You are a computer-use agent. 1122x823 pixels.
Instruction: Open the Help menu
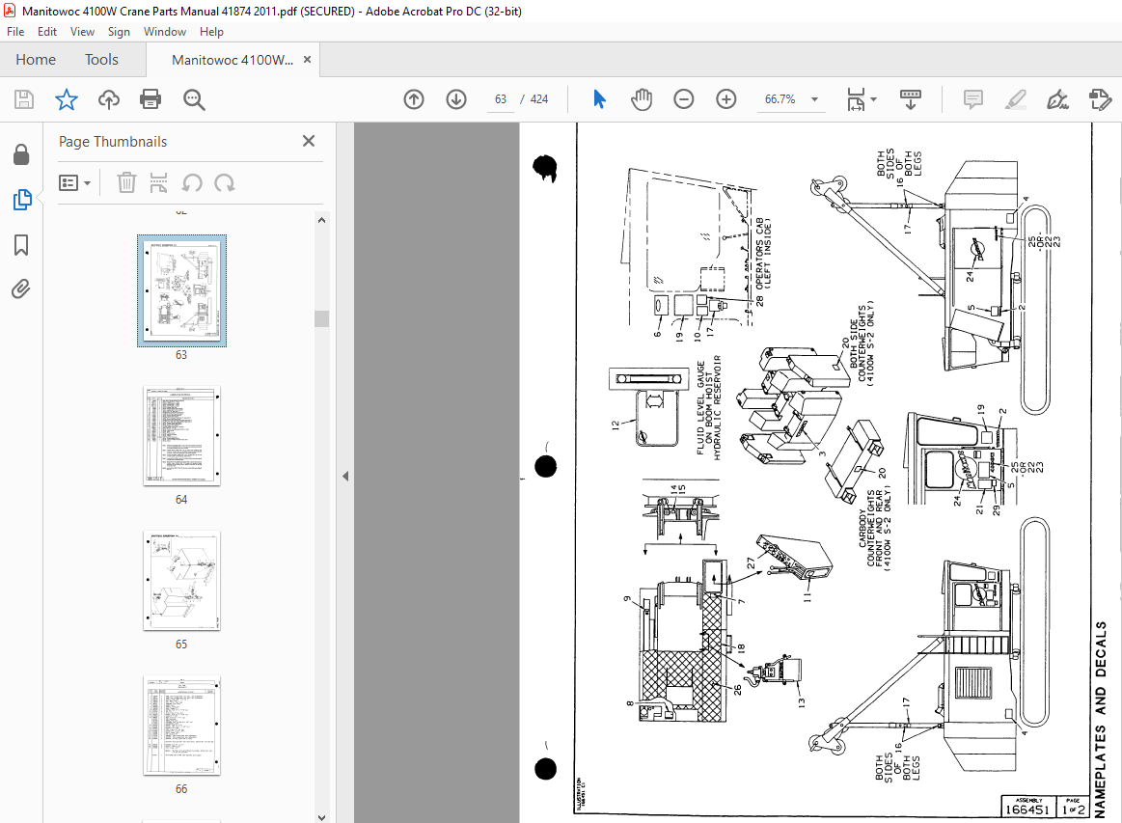[211, 32]
